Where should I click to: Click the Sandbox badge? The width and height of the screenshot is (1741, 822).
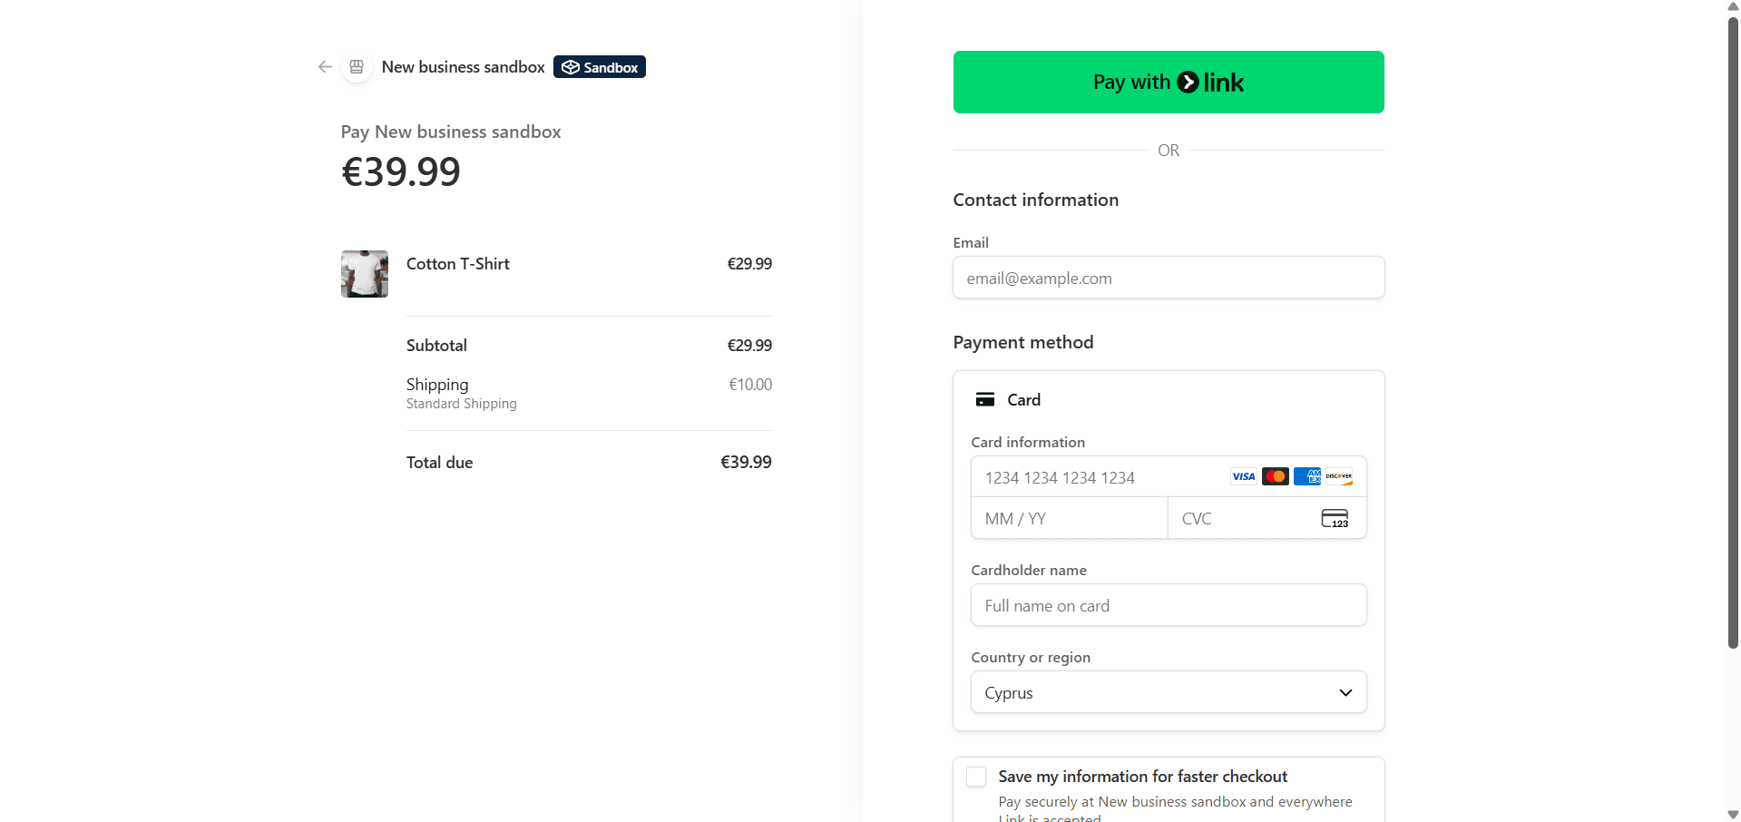pyautogui.click(x=599, y=66)
